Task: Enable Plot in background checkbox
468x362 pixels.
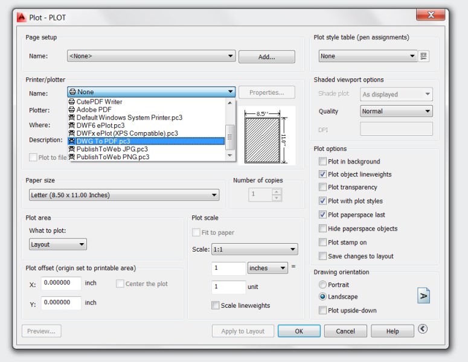Action: 323,162
